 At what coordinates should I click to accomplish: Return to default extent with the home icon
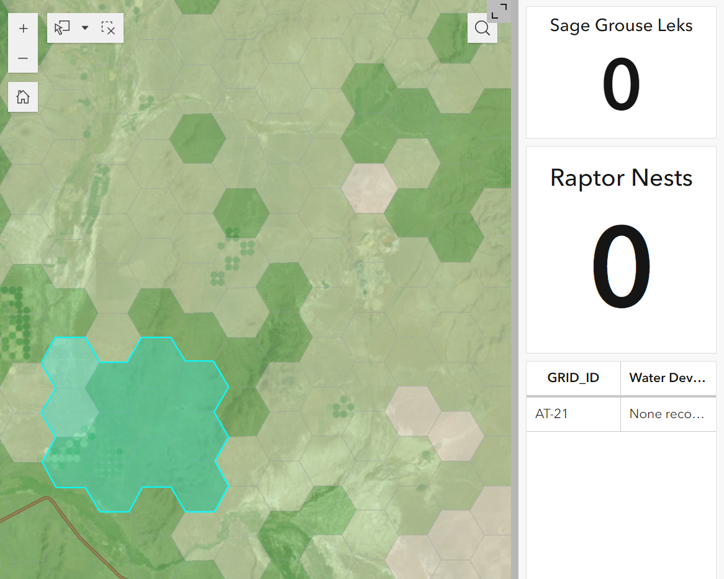coord(23,97)
